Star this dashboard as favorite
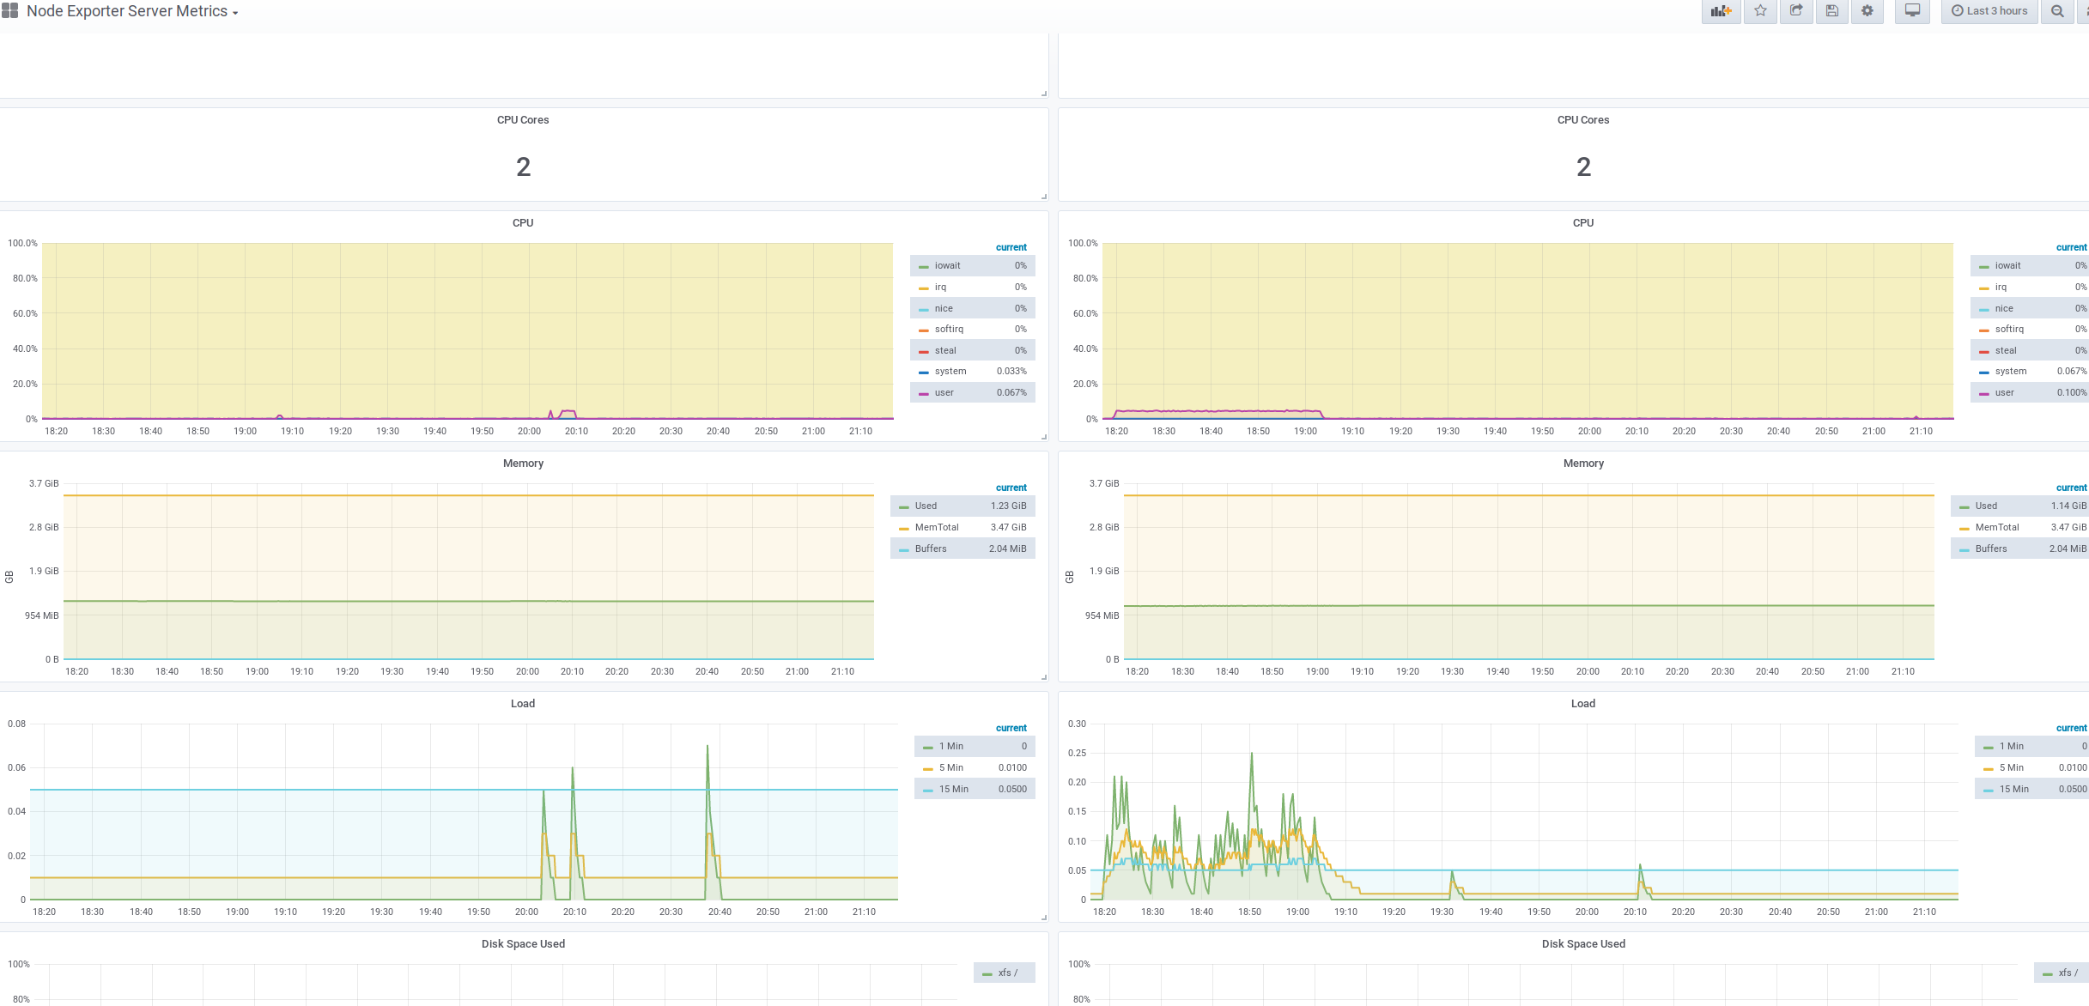Viewport: 2089px width, 1006px height. pos(1760,11)
